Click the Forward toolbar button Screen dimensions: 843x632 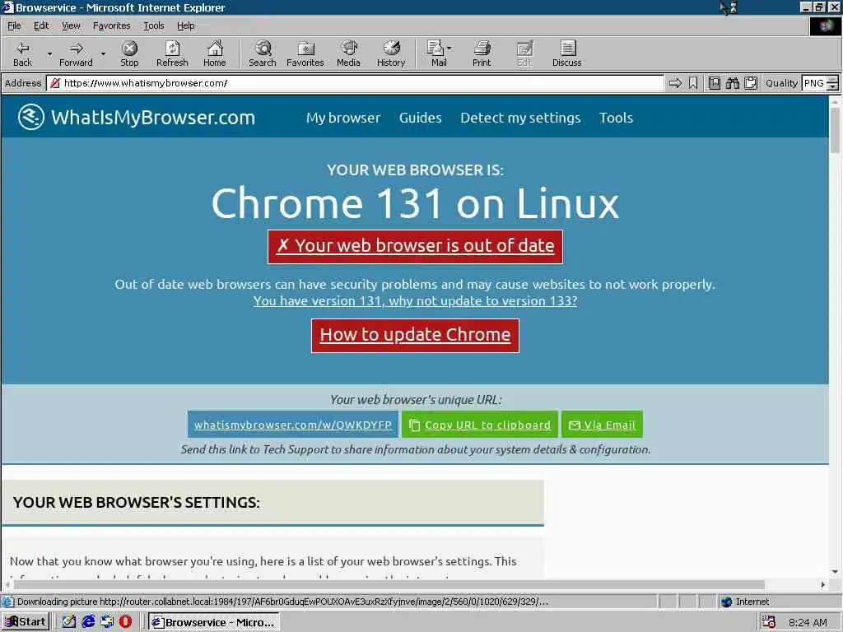pos(76,53)
